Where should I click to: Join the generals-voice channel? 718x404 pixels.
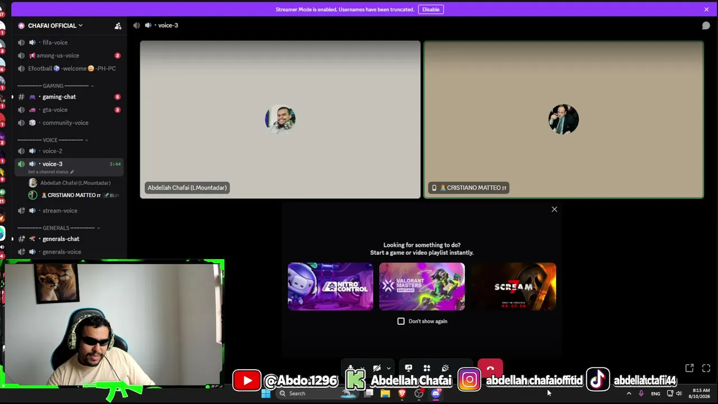click(68, 252)
